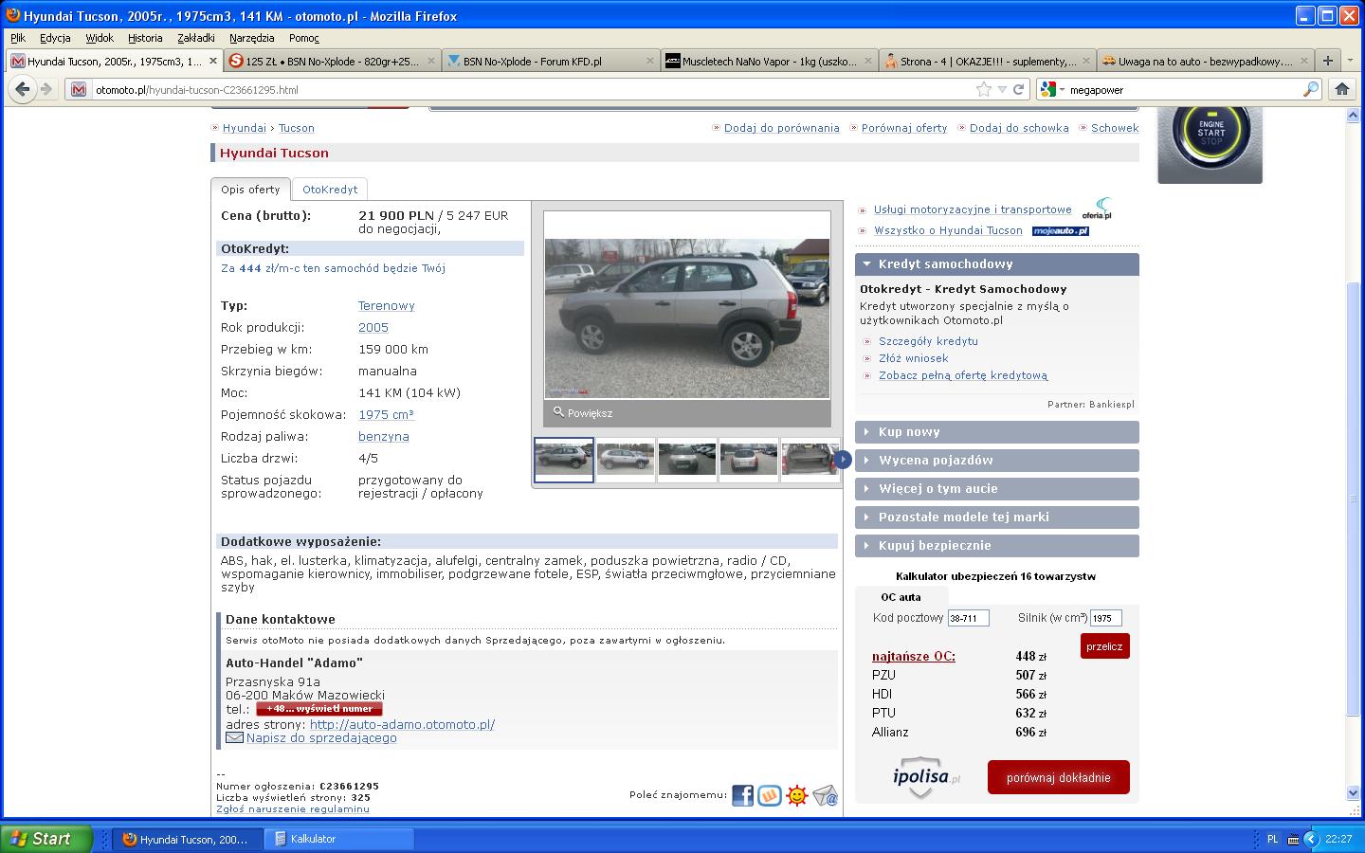Open a new tab with the plus button
1365x853 pixels.
[x=1328, y=61]
